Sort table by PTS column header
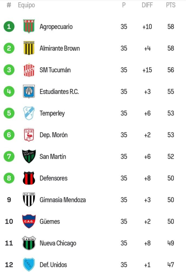This screenshot has height=276, width=186. [x=171, y=5]
